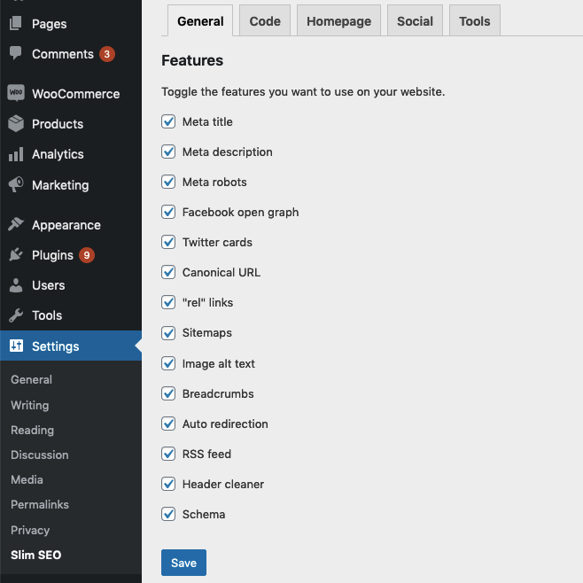Disable the Meta robots feature

tap(168, 182)
